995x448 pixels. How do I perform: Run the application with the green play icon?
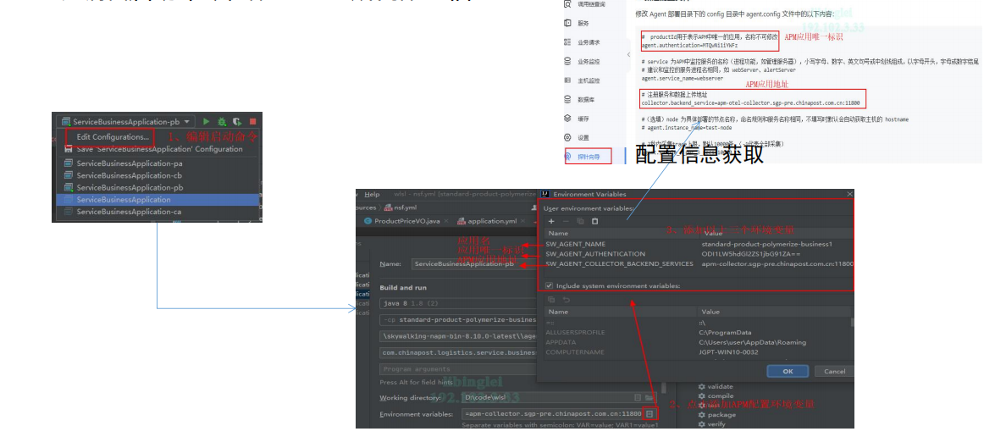(x=206, y=122)
